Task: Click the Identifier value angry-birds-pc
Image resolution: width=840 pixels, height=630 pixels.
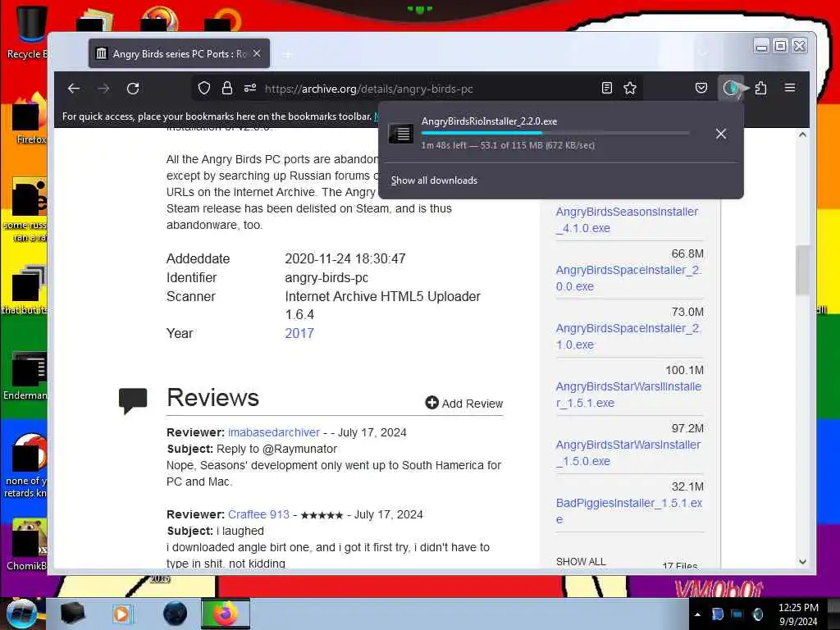Action: 326,277
